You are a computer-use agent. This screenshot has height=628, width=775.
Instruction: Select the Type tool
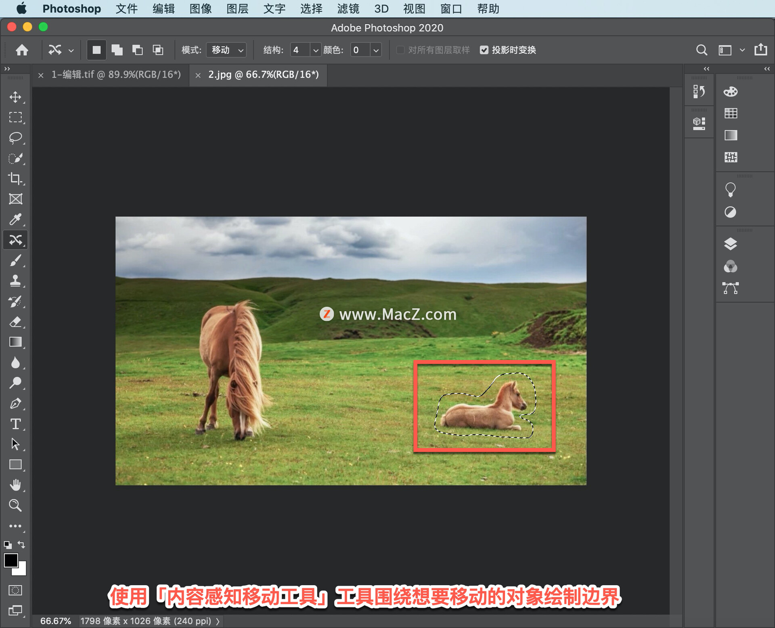(16, 424)
